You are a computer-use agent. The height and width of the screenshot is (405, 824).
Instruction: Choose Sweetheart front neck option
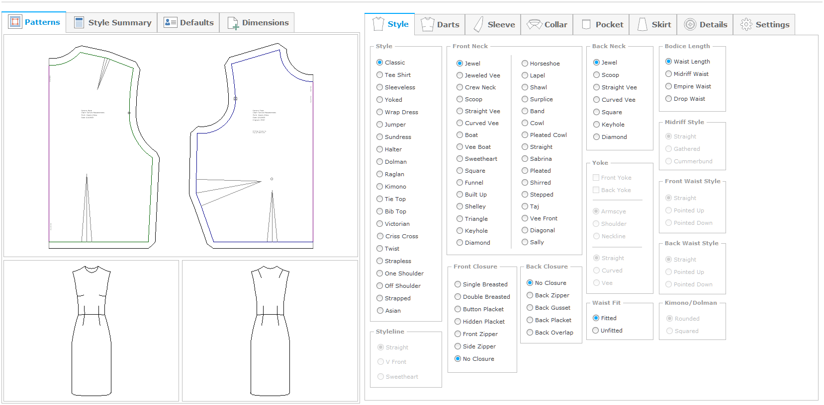pyautogui.click(x=460, y=159)
